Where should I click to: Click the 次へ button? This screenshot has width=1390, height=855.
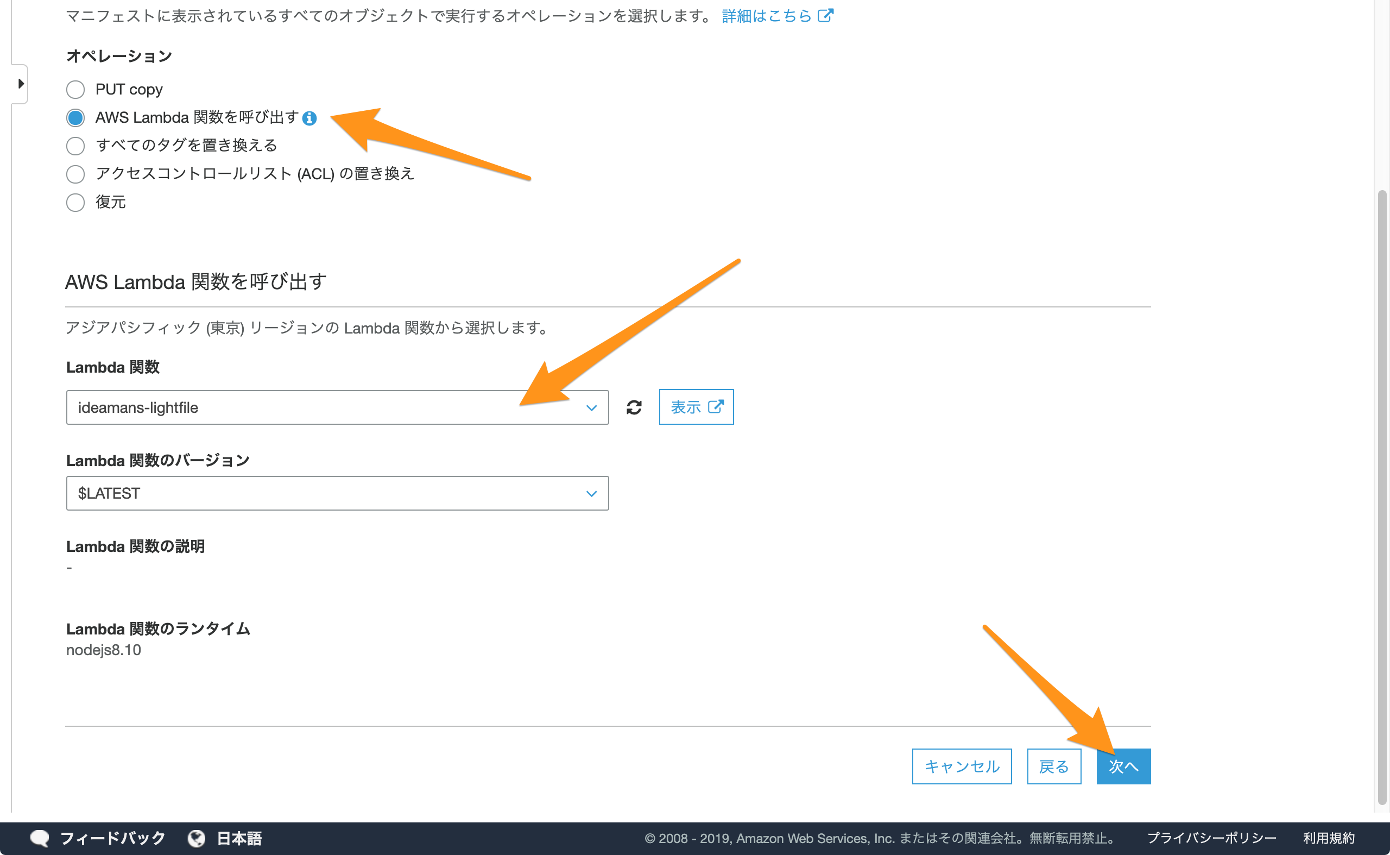point(1123,766)
